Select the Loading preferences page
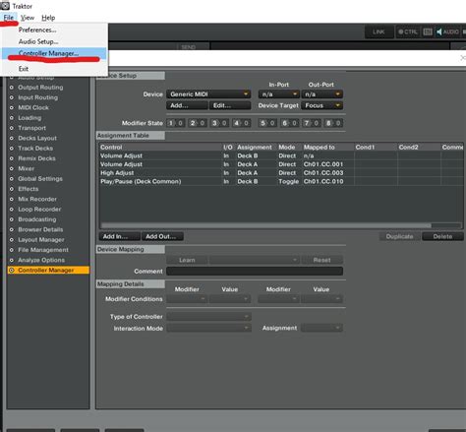Screen dimensions: 466x432 [x=29, y=118]
